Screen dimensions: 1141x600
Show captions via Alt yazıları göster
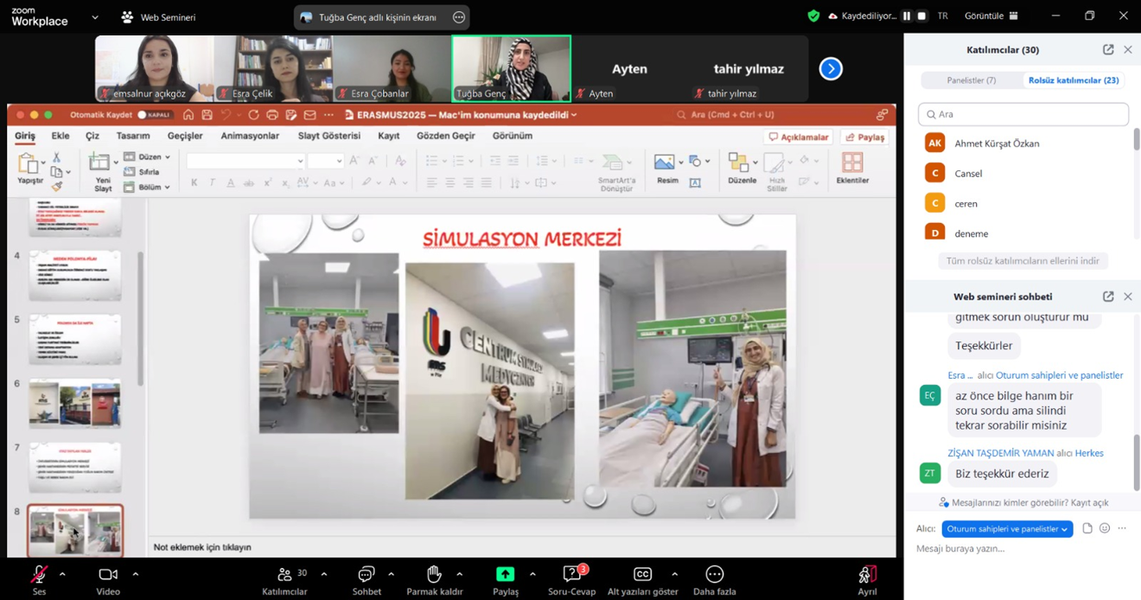click(642, 575)
